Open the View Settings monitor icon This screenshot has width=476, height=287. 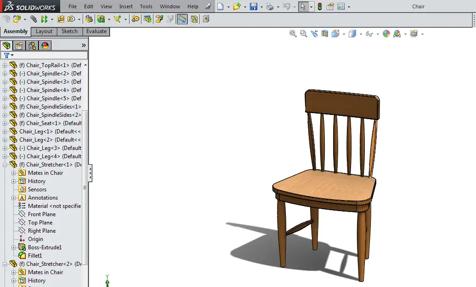click(414, 34)
